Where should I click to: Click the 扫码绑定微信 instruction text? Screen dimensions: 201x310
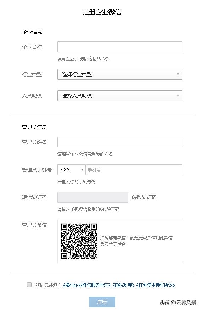click(136, 241)
